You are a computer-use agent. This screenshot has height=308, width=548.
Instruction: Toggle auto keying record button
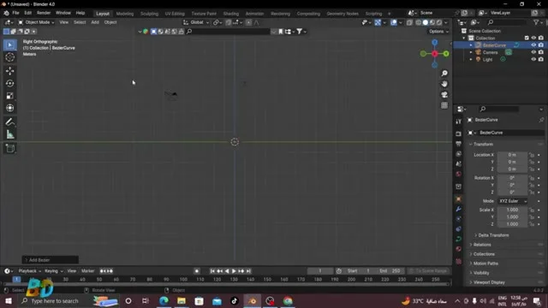point(197,271)
